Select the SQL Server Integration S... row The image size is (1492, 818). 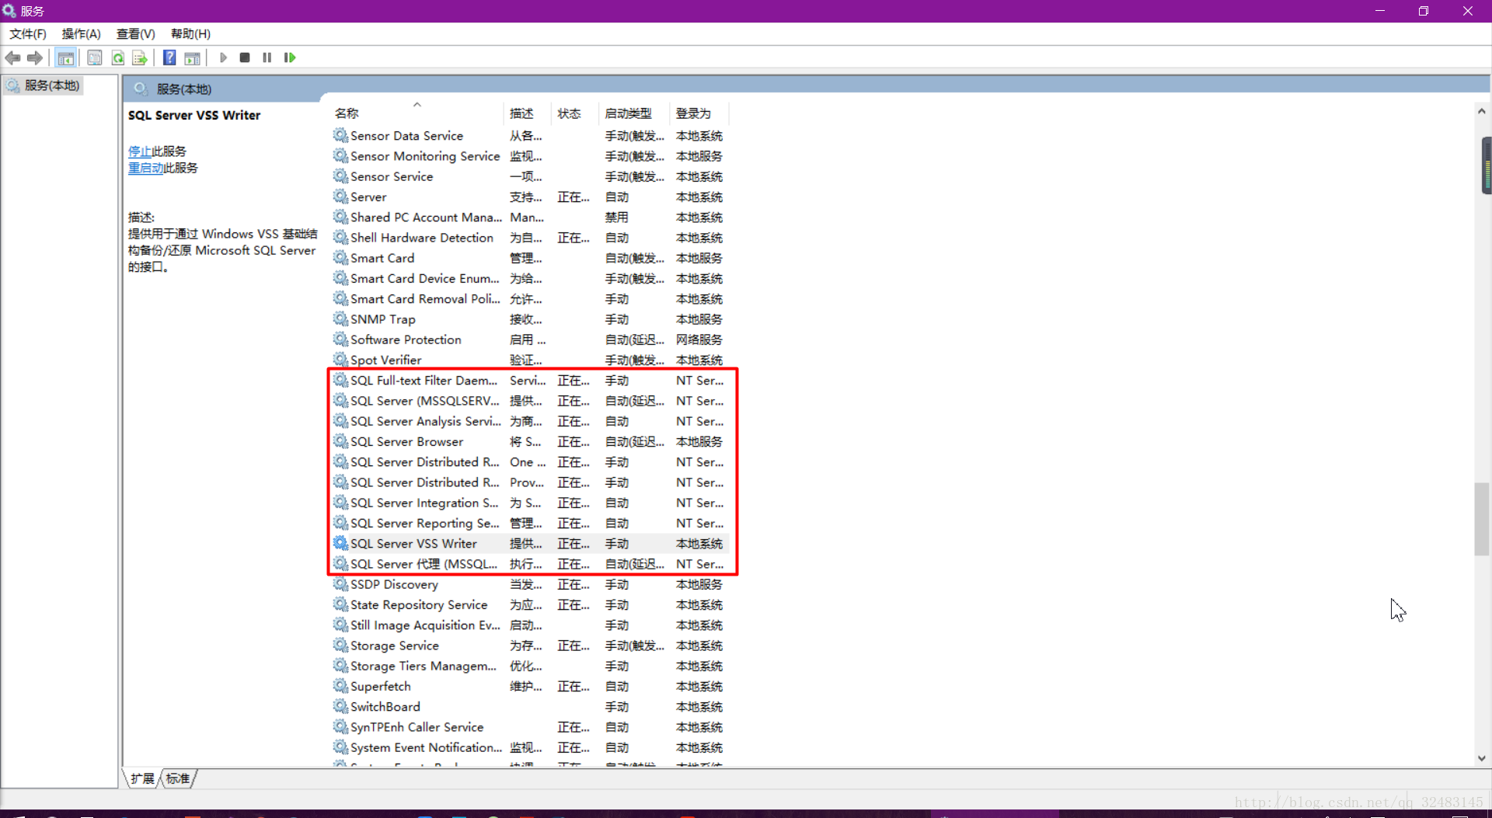pyautogui.click(x=532, y=503)
